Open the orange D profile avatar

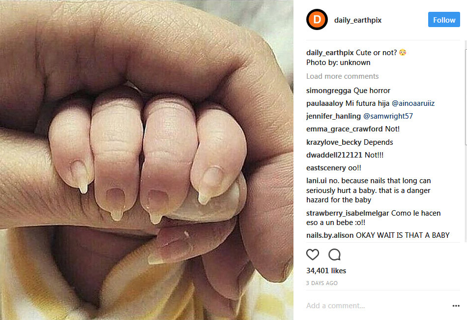(x=317, y=20)
